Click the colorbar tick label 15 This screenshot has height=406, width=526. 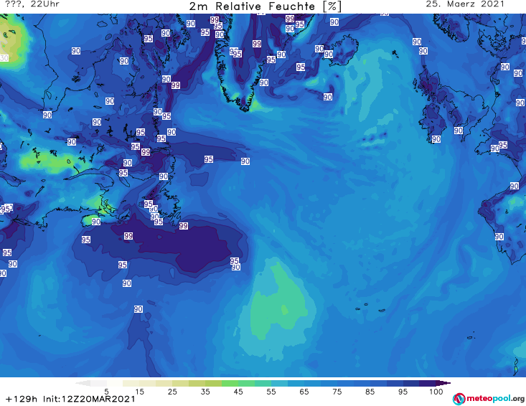139,392
